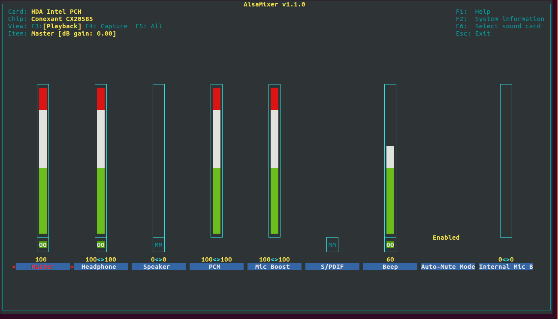Unmute the S/PDIF MM indicator
Viewport: 558px width, 319px height.
click(332, 245)
